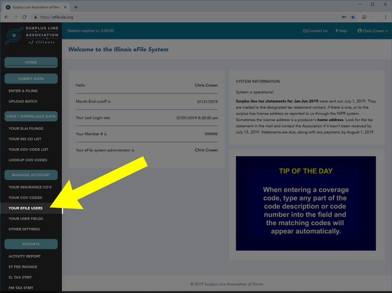
Task: Click the 2019 copyright footer text
Action: (x=227, y=284)
